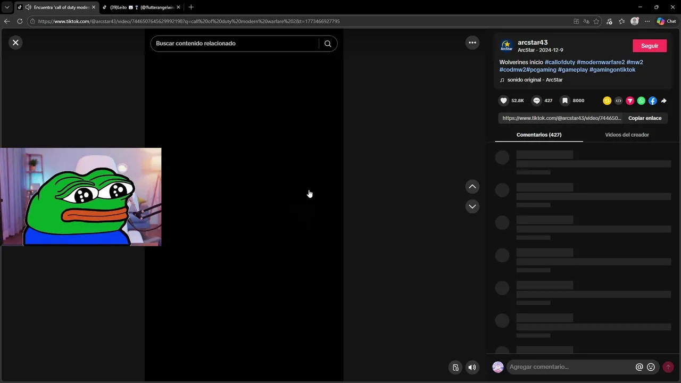Open the arcstar43 profile avatar
Viewport: 681px width, 383px height.
click(506, 46)
